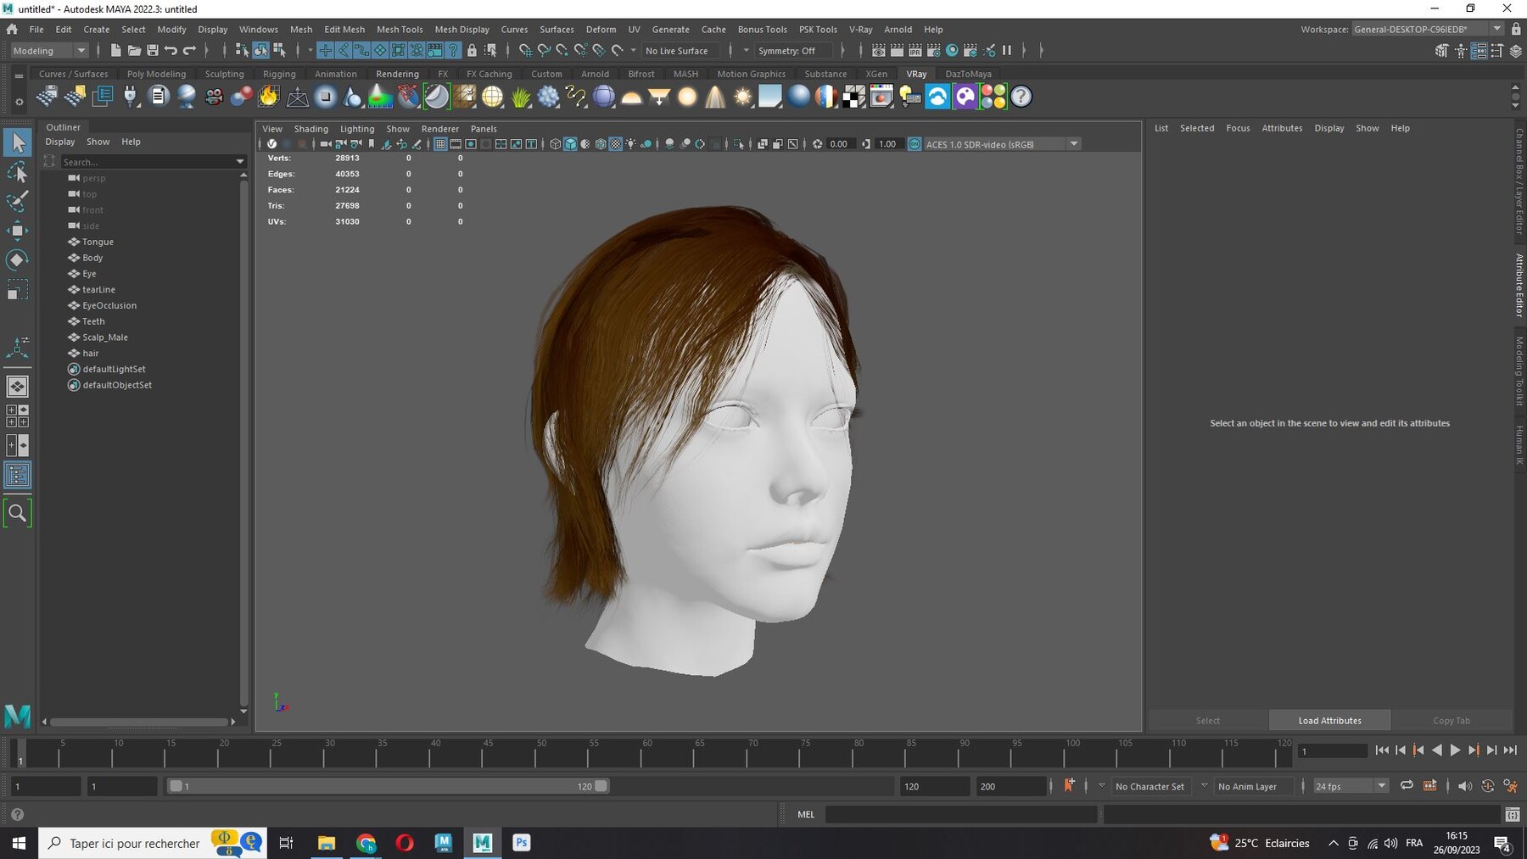Click the help line question-mark icon
1527x859 pixels.
click(17, 814)
